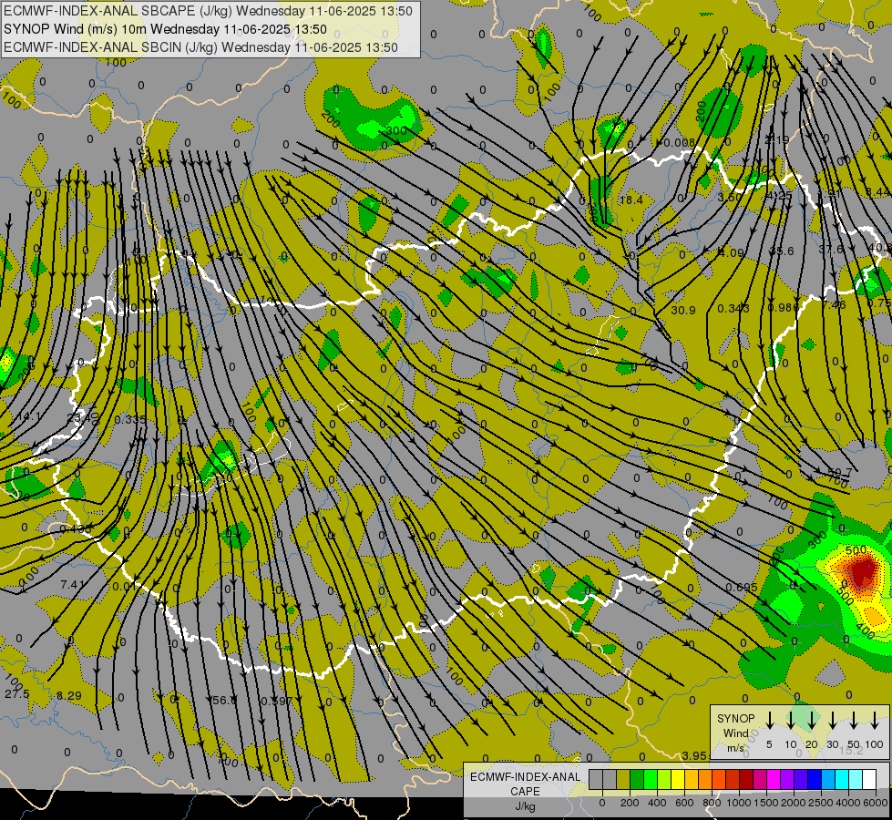Image resolution: width=892 pixels, height=820 pixels.
Task: Click the '6000' tick label on the CAPE scale
Action: [876, 803]
